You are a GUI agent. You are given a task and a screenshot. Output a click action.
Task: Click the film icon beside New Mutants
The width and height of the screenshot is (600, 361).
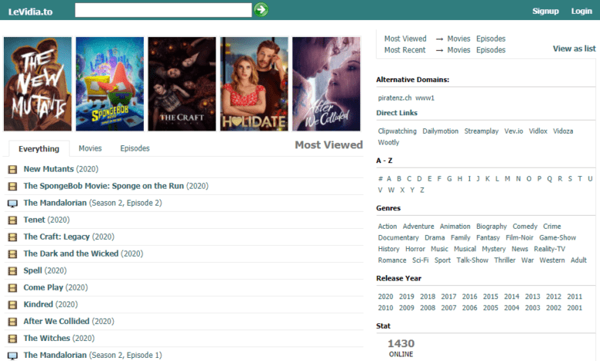coord(12,169)
